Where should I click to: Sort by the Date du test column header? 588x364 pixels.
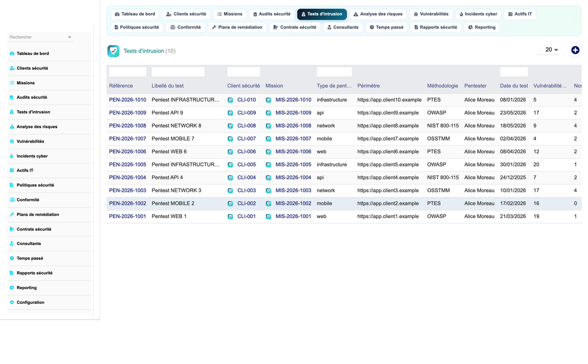514,86
